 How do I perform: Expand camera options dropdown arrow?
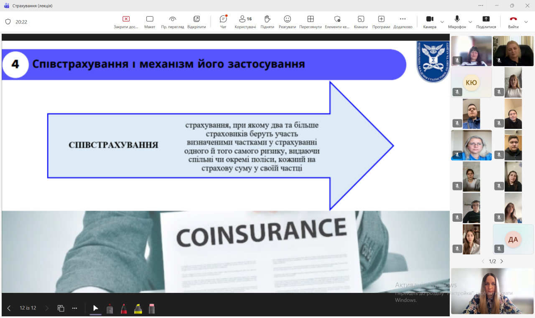[442, 22]
